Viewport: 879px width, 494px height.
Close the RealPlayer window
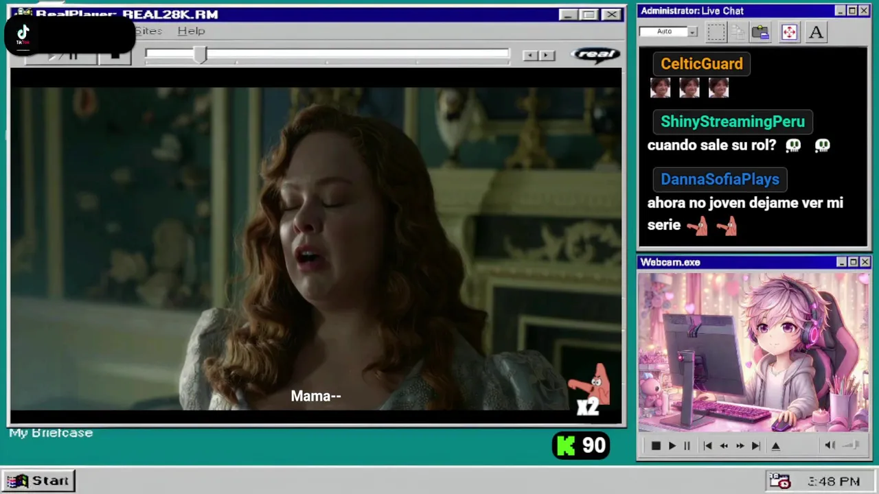pyautogui.click(x=611, y=14)
